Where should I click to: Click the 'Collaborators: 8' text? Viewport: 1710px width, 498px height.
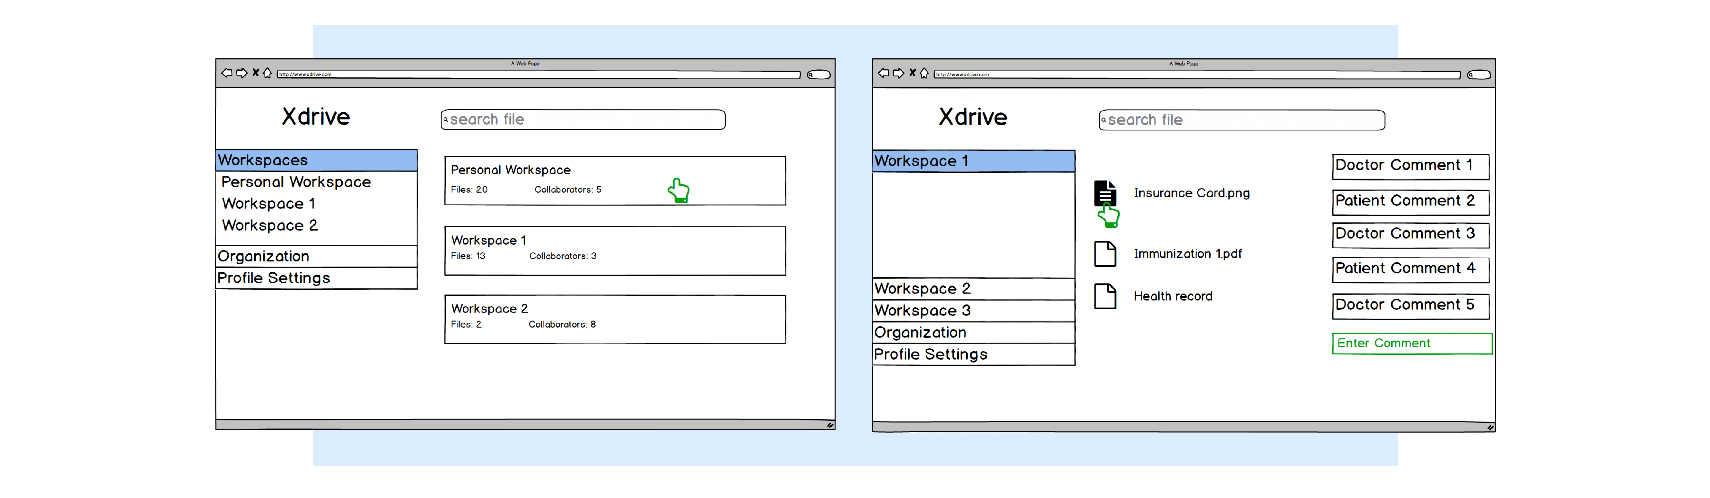tap(562, 325)
